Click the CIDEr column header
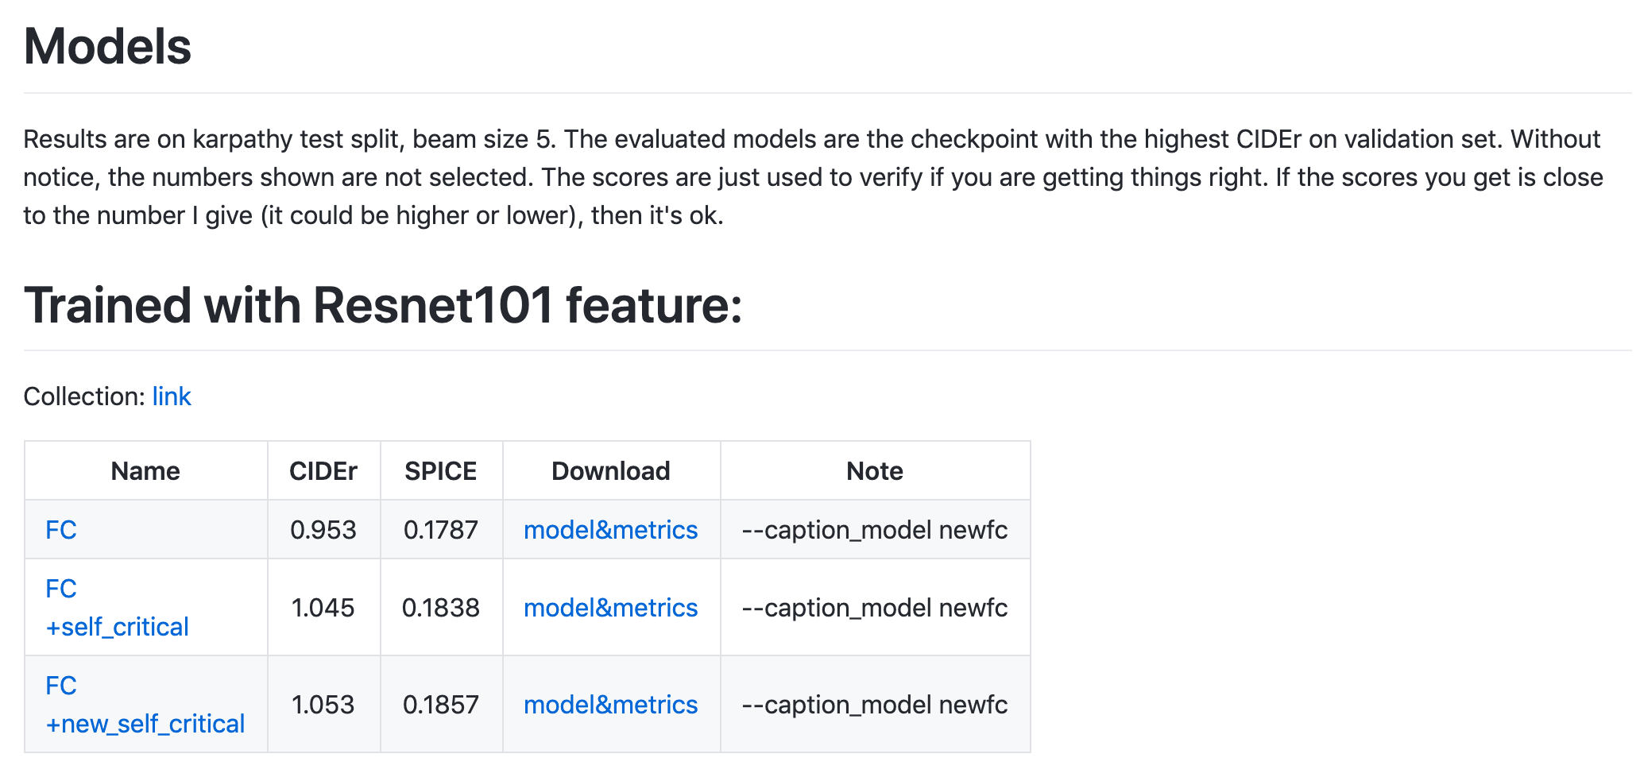 click(x=323, y=471)
